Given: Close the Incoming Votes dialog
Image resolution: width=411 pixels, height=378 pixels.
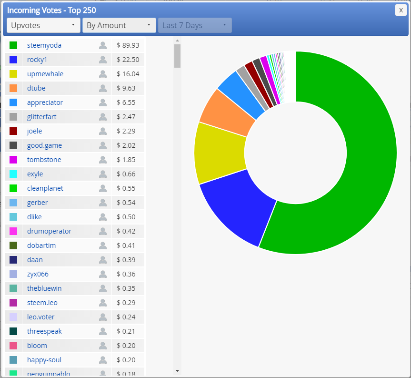Looking at the screenshot, I should pos(401,10).
